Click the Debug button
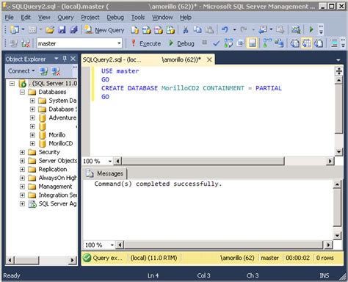 [181, 43]
